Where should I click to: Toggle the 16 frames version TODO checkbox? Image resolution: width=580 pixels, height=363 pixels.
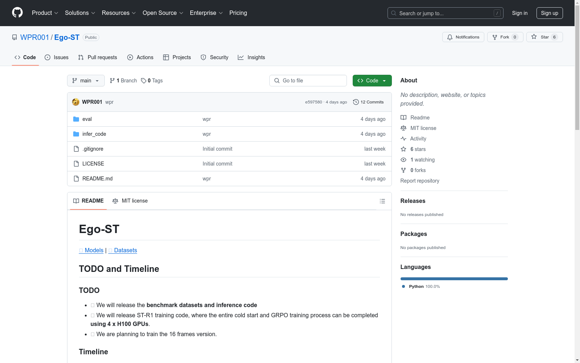[x=92, y=334]
